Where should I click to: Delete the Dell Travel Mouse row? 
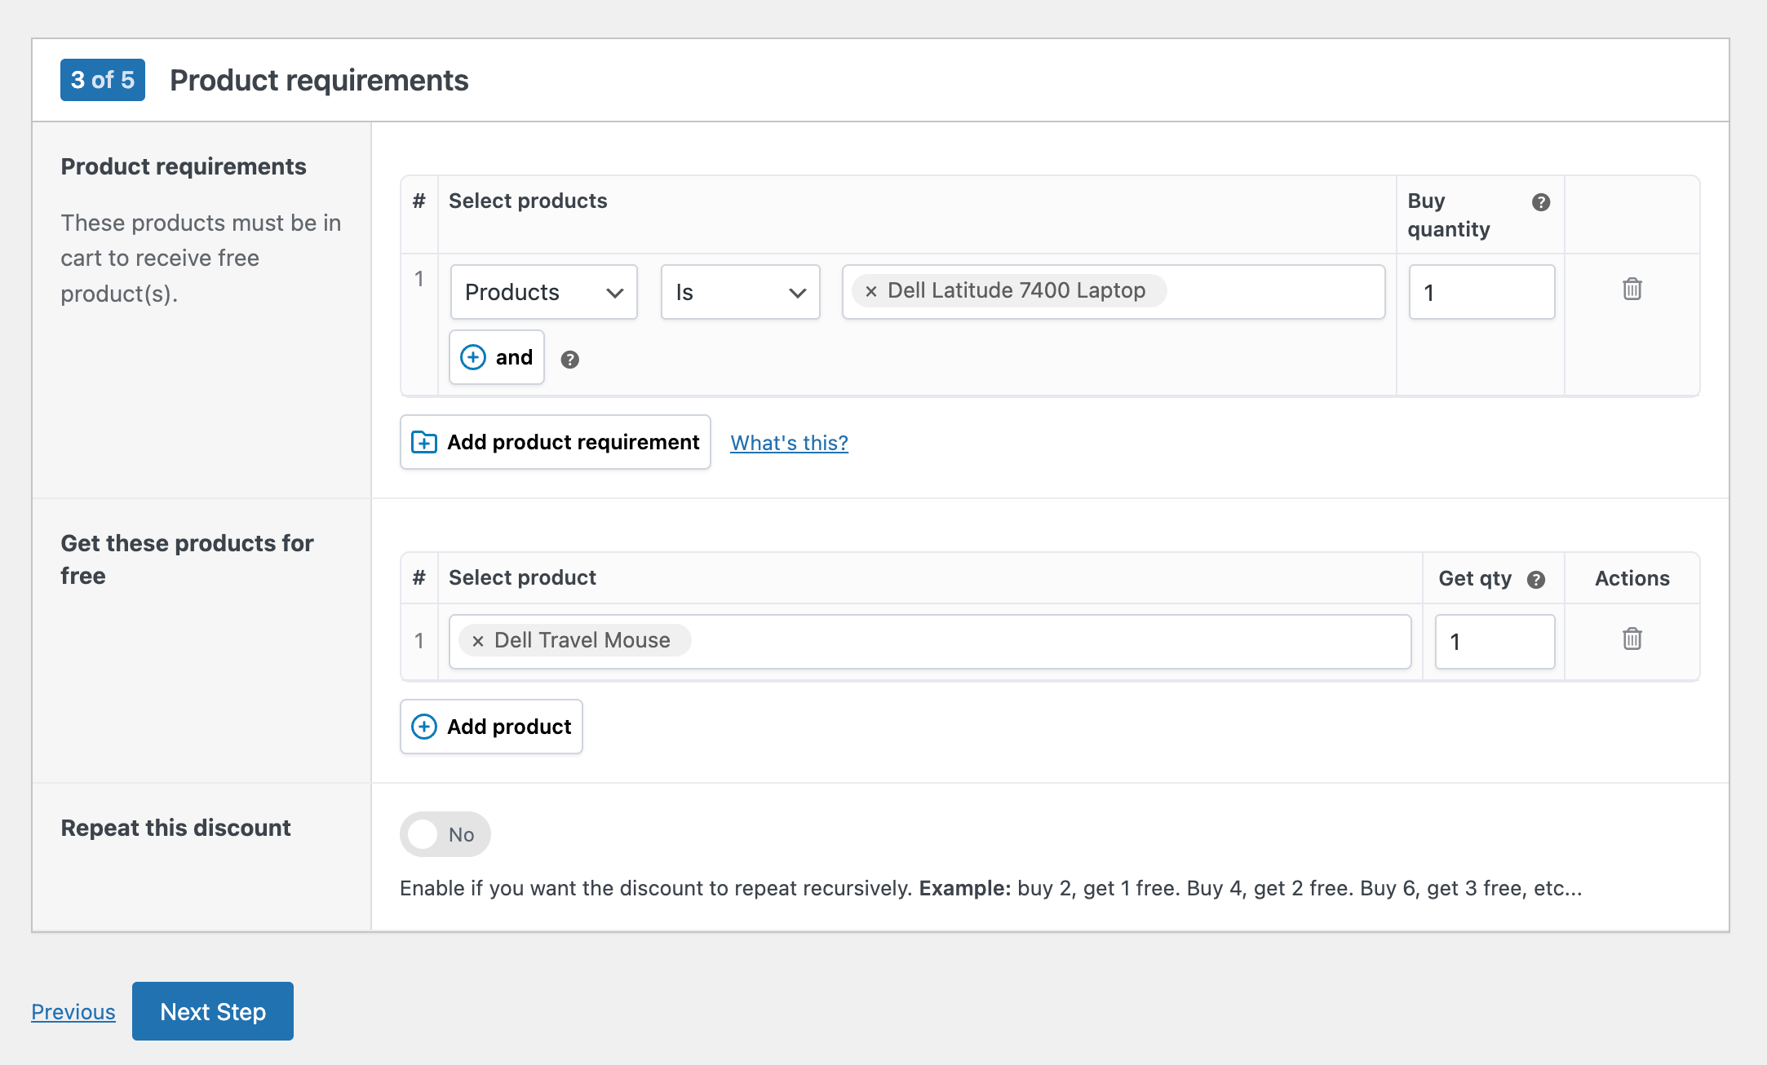click(1632, 639)
